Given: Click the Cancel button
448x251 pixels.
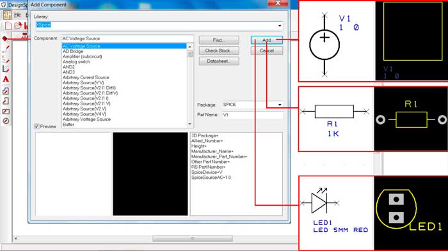Looking at the screenshot, I should (x=267, y=50).
